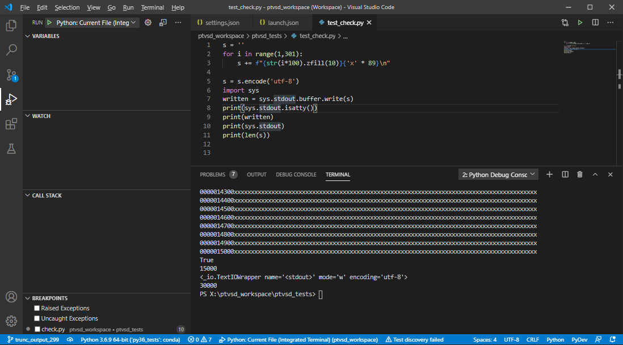Open Source Control view with badge
This screenshot has width=623, height=345.
(11, 74)
